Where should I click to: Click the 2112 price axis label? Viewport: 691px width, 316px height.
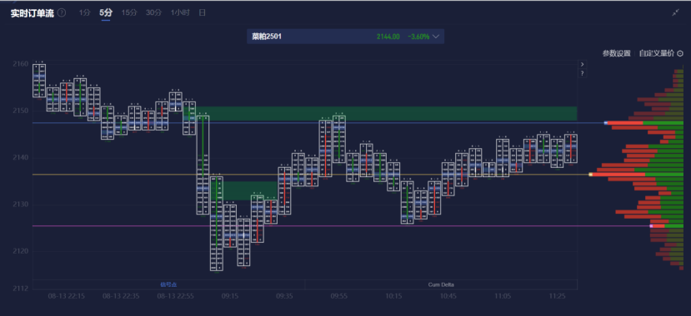point(21,289)
